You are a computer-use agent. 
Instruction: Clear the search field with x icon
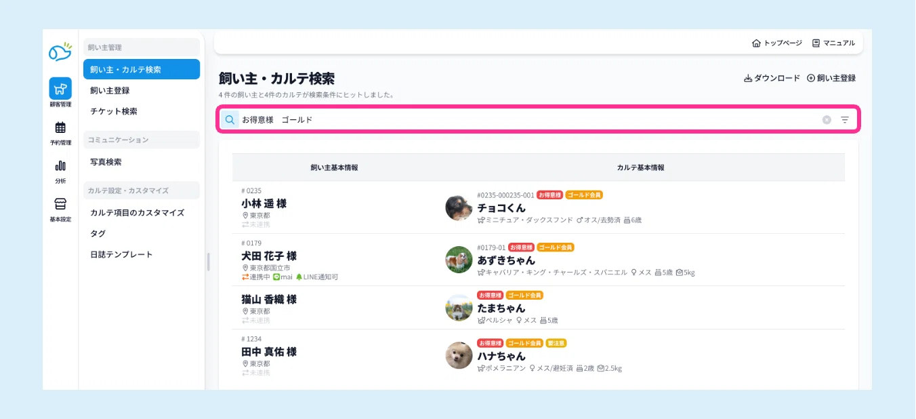pos(827,119)
